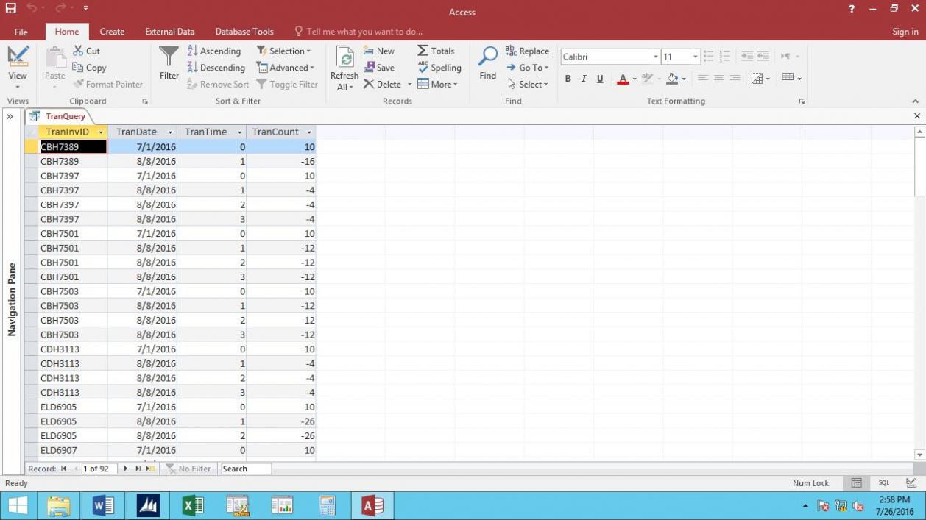Click the Save icon in title bar
The image size is (926, 520).
[10, 8]
